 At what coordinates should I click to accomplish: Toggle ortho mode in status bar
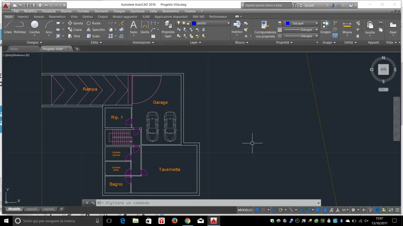(x=274, y=210)
